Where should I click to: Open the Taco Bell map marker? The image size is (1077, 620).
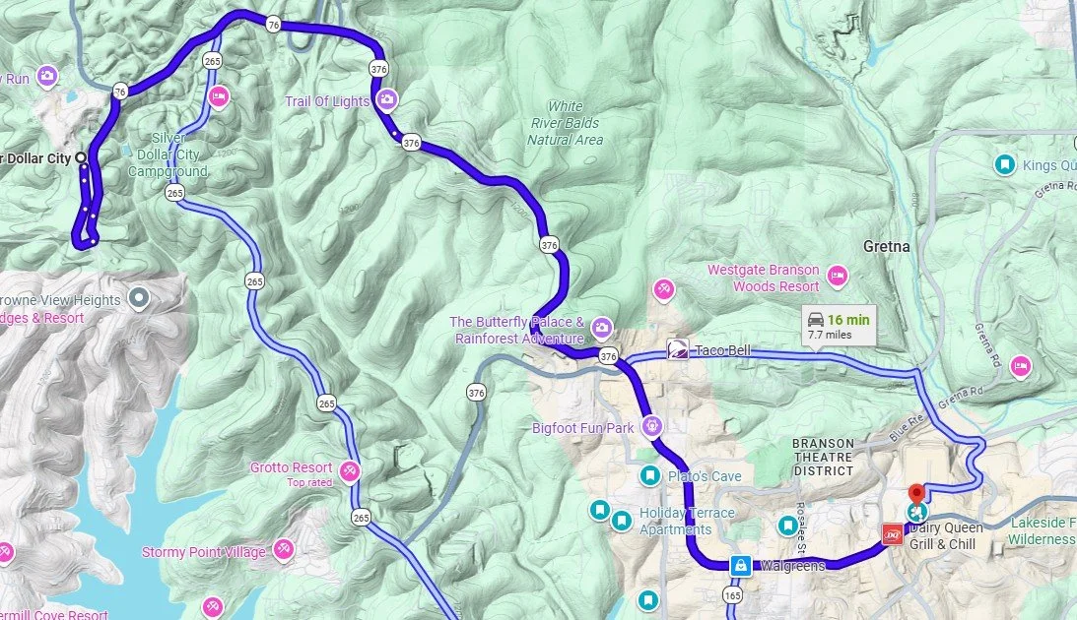[x=678, y=350]
